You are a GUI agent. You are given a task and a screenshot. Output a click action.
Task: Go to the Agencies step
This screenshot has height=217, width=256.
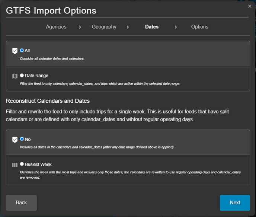(56, 27)
